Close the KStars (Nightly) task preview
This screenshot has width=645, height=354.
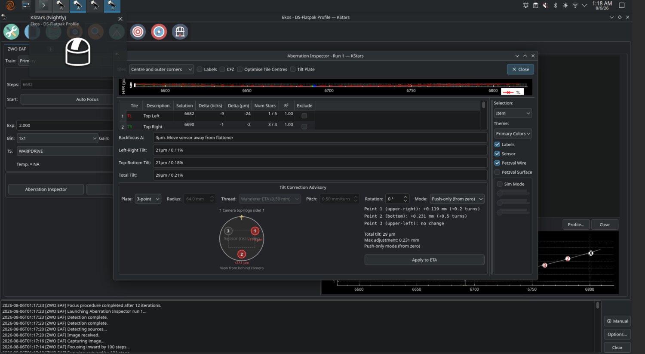coord(120,19)
